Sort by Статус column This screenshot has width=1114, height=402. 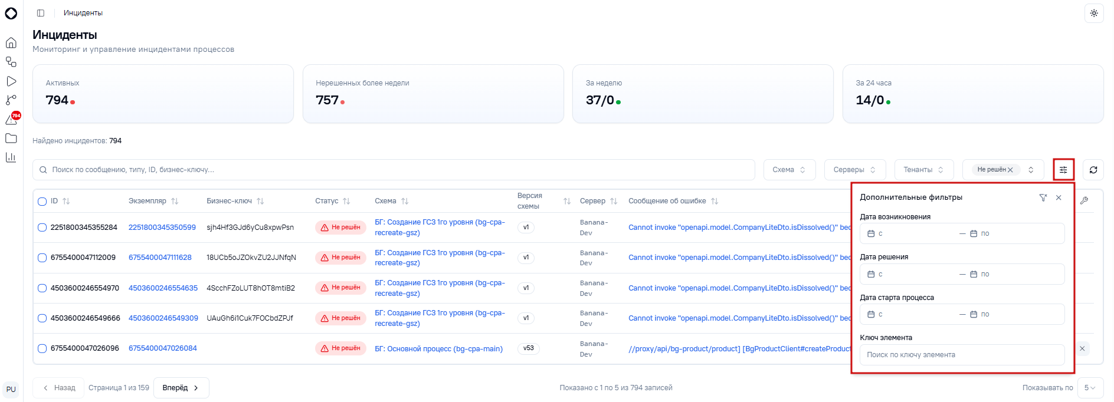pos(346,201)
